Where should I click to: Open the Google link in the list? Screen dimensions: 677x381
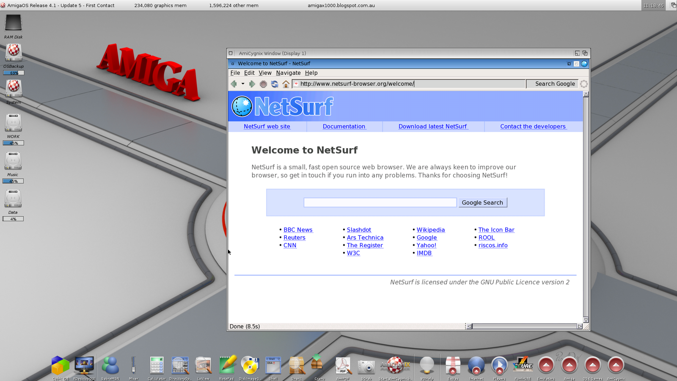(427, 237)
